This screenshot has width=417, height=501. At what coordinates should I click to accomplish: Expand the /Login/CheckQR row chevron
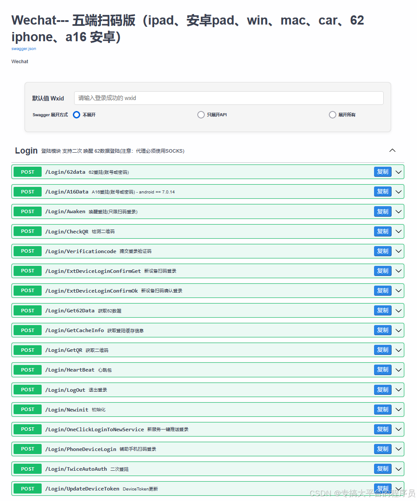399,231
